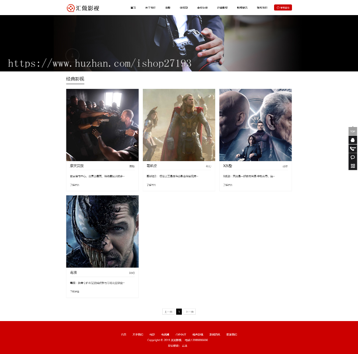Open 合作伙伴 in the top navigation
Screen dimensions: 358x354
point(202,8)
